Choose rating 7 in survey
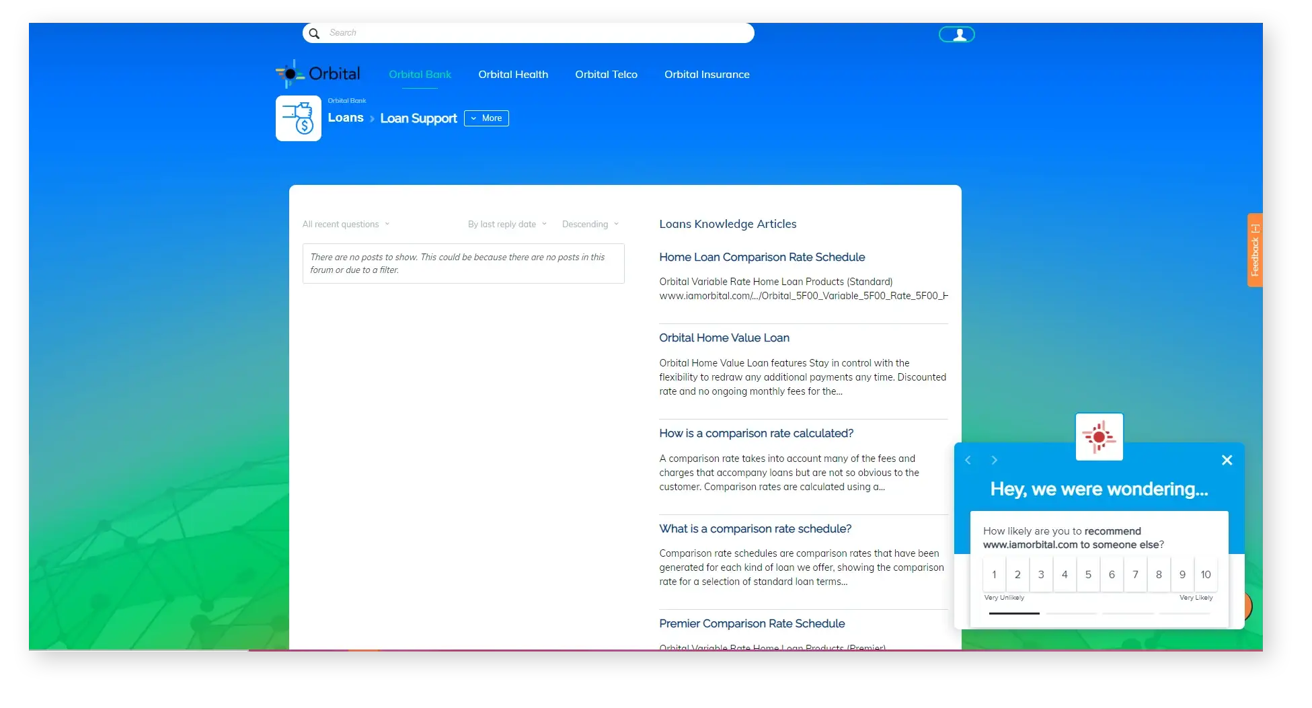The height and width of the screenshot is (708, 1312). [1135, 574]
